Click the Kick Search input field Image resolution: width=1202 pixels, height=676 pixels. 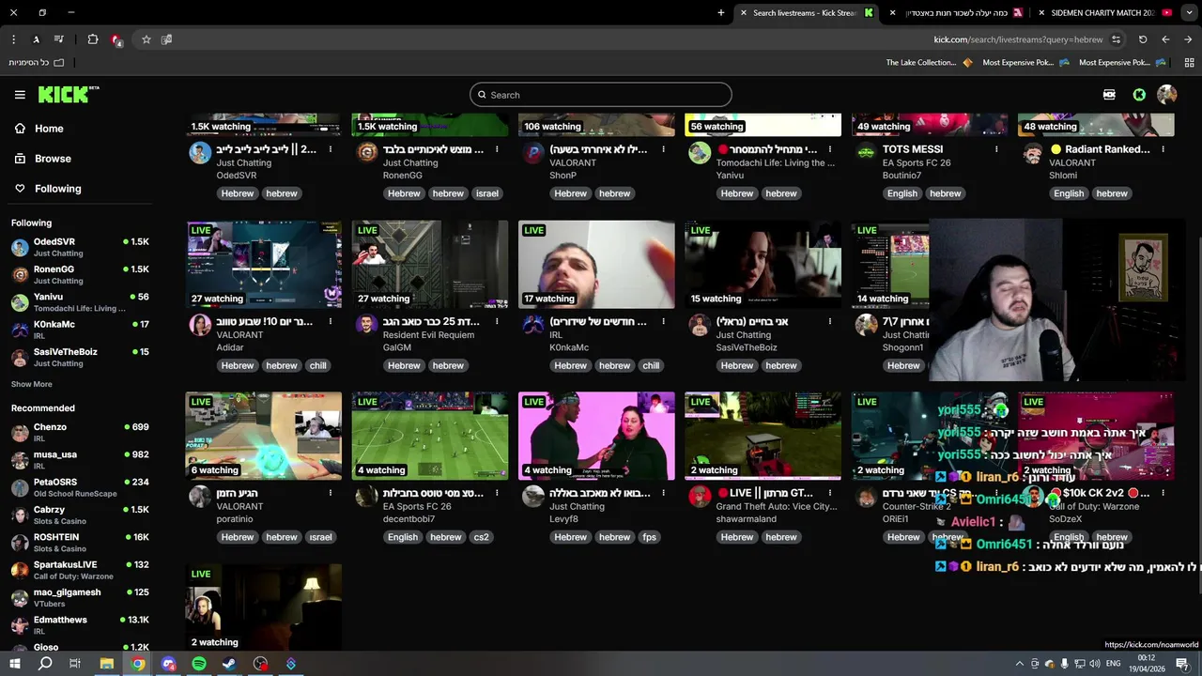coord(601,95)
